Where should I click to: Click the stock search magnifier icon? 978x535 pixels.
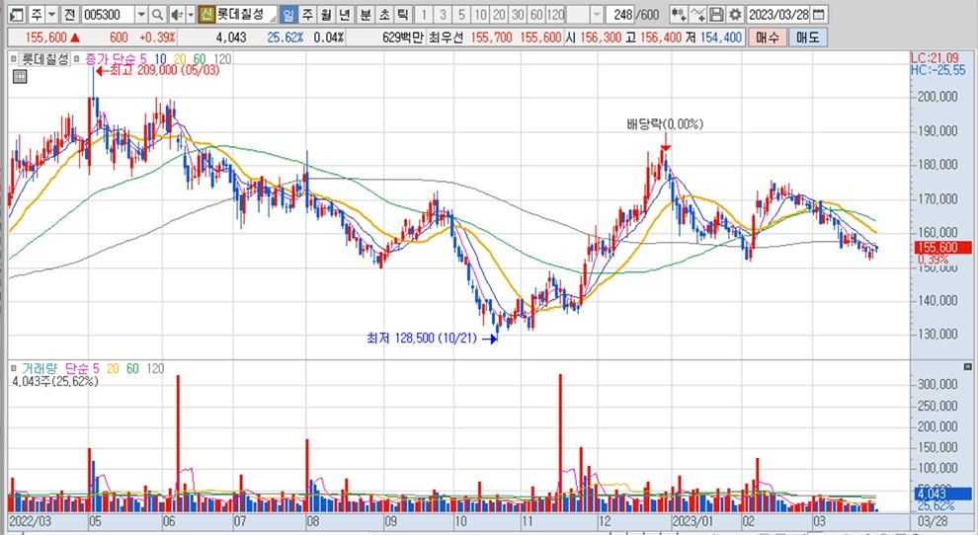(158, 15)
